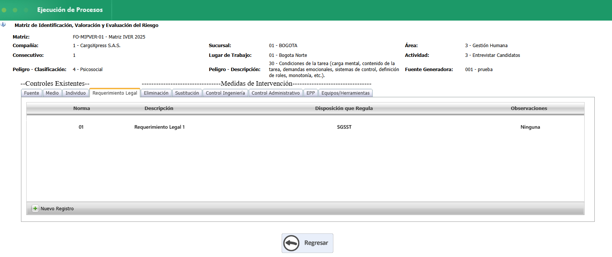Click the anchor icon beside the matrix title

pyautogui.click(x=3, y=25)
